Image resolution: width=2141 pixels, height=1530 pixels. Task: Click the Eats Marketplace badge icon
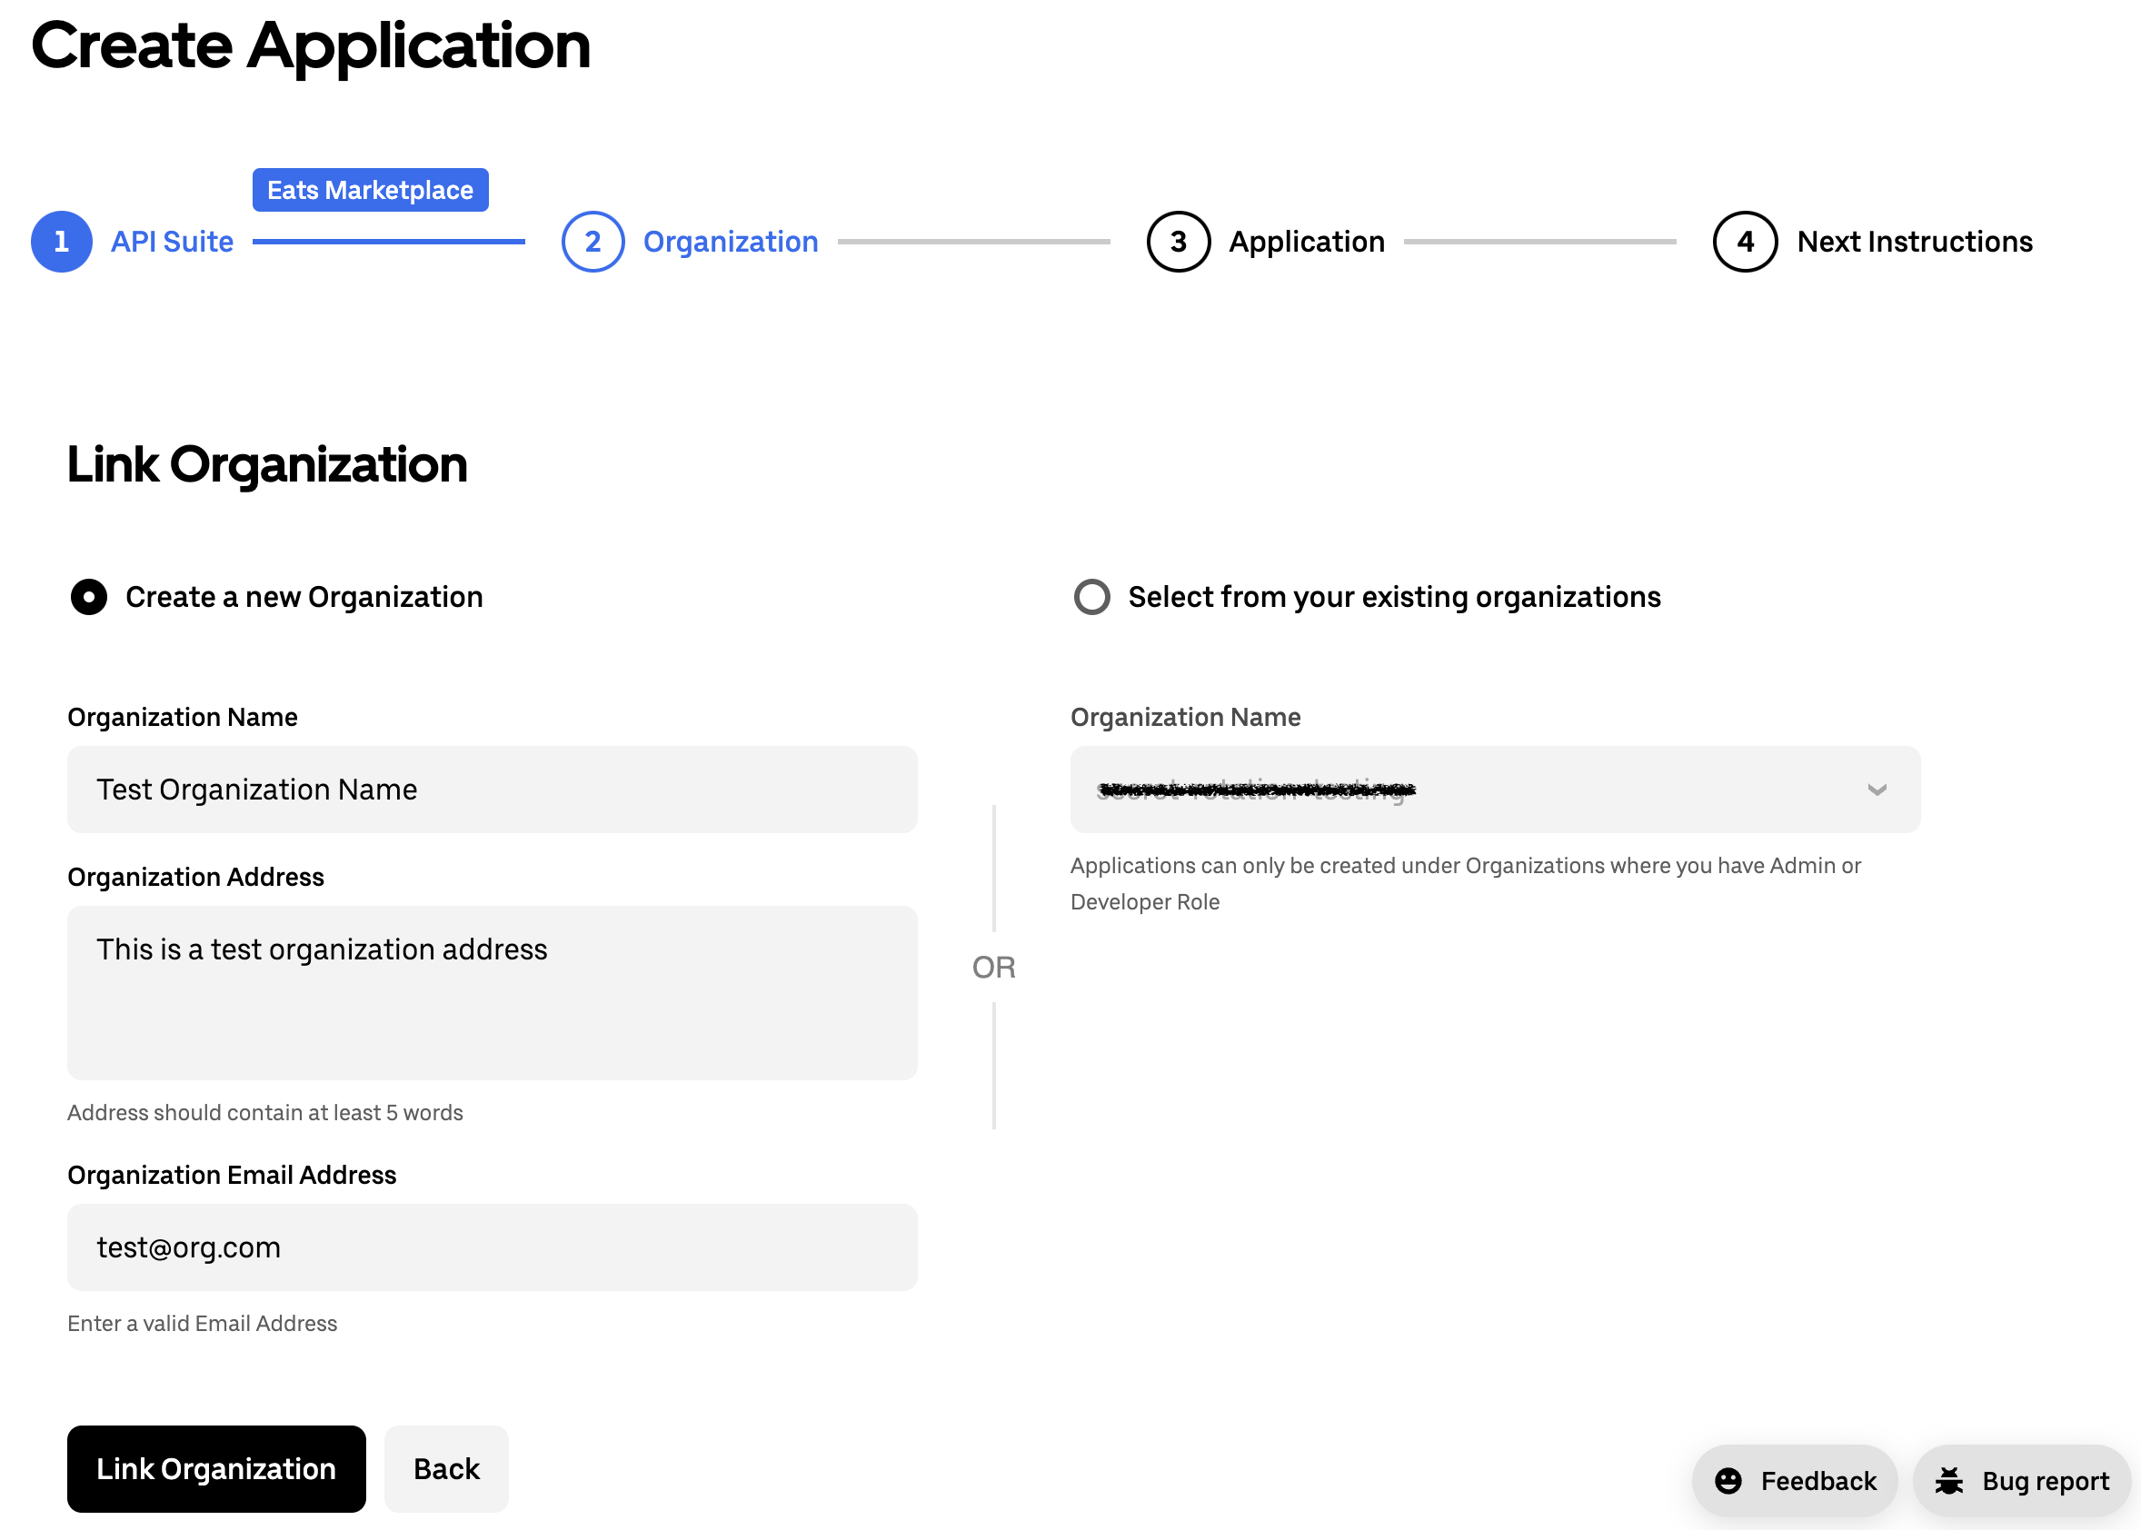pos(371,189)
